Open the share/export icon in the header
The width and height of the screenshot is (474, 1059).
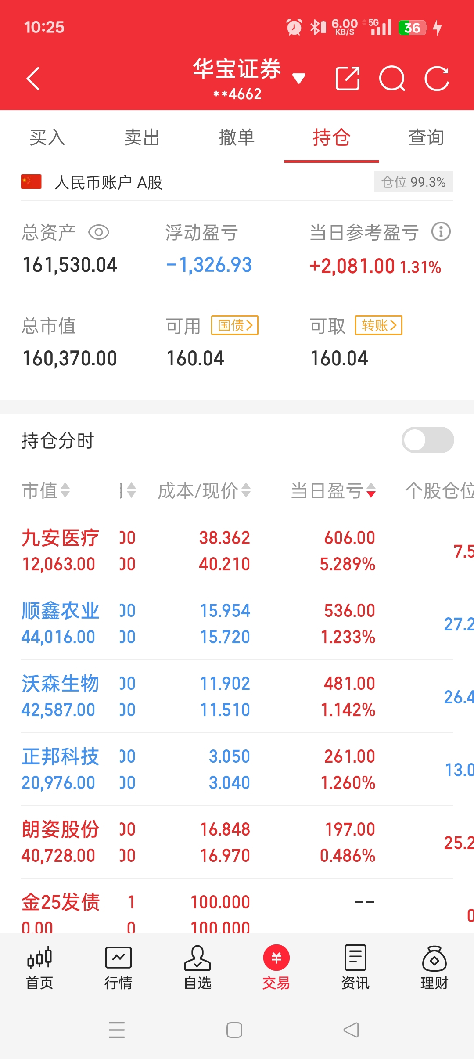tap(347, 79)
